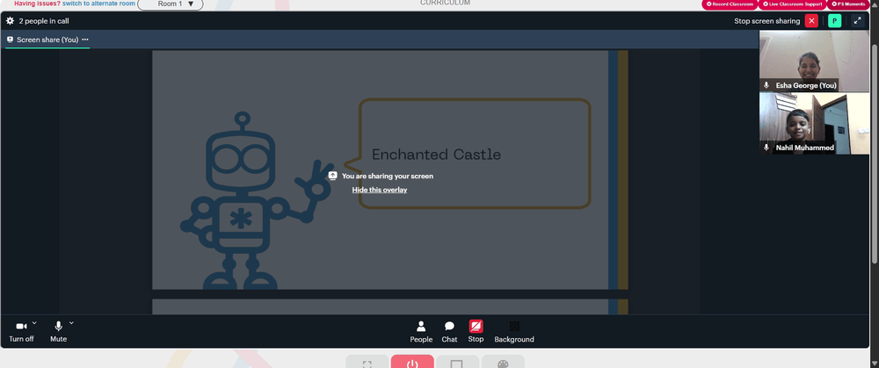The image size is (879, 368).
Task: Click the page scrollbar up arrow
Action: point(875,4)
